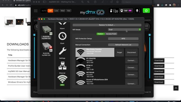Disconnect from Mos Eisley Cantina
Screen dimensions: 181x102
click(x=132, y=52)
